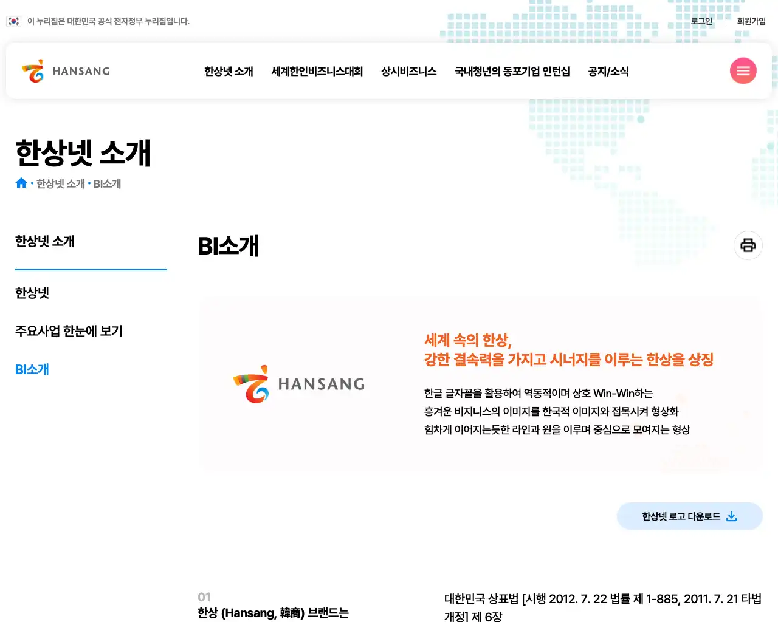Click the Korean flag icon
Screen dimensions: 778x622
13,21
